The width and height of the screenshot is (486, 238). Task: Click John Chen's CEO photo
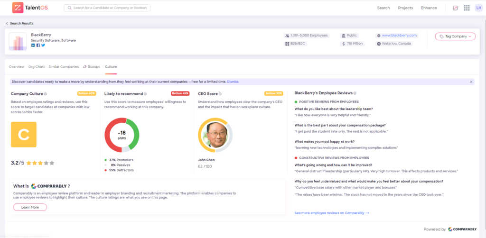click(x=215, y=135)
